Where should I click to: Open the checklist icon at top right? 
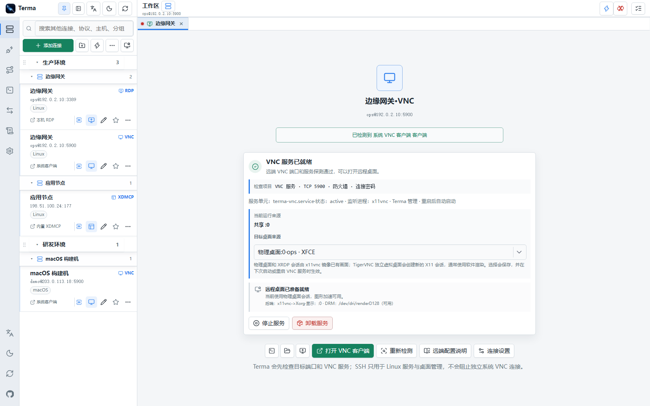click(x=638, y=9)
